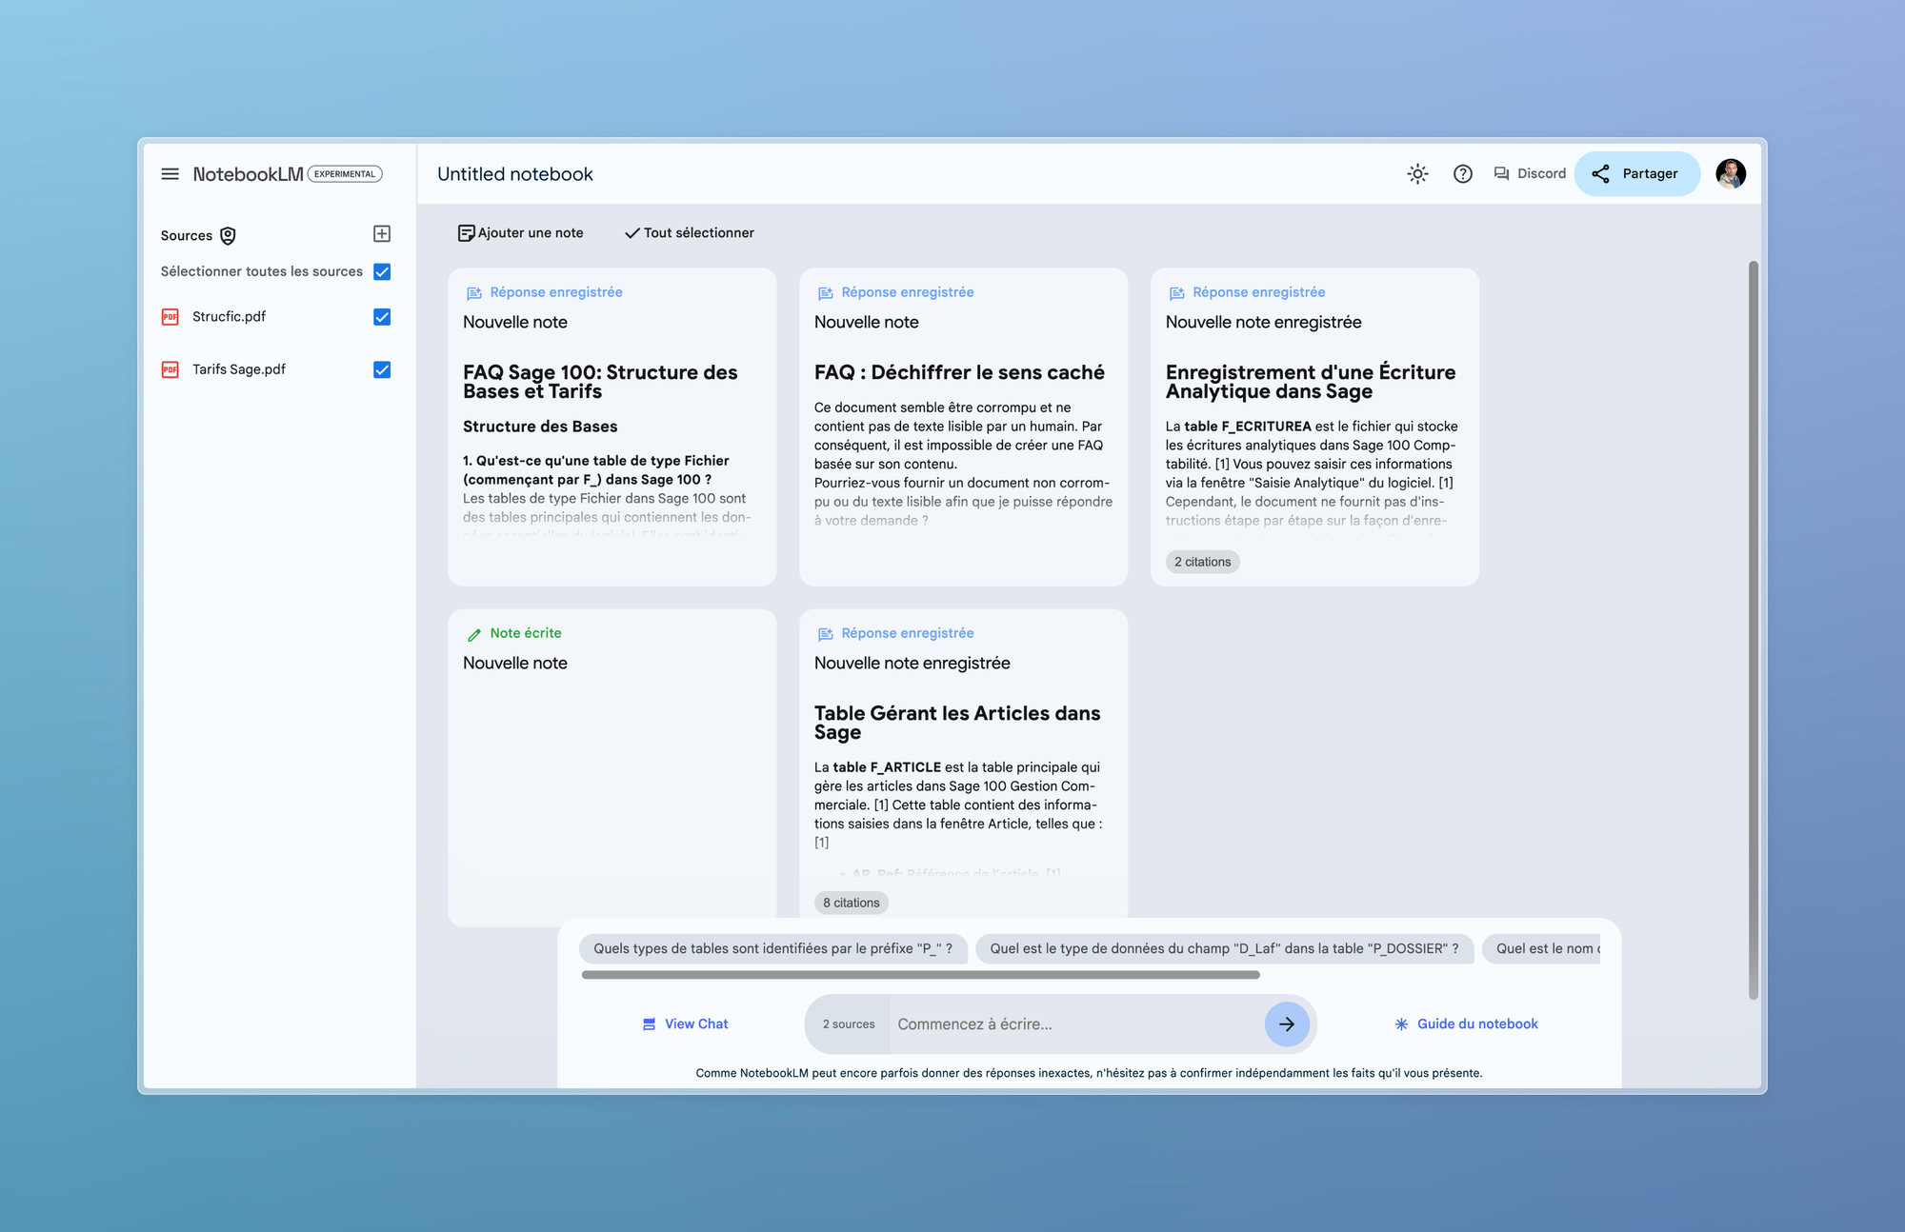Click Ajouter une note button
Image resolution: width=1905 pixels, height=1232 pixels.
coord(520,233)
